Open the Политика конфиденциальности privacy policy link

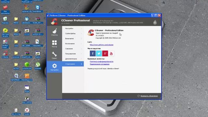point(101,61)
